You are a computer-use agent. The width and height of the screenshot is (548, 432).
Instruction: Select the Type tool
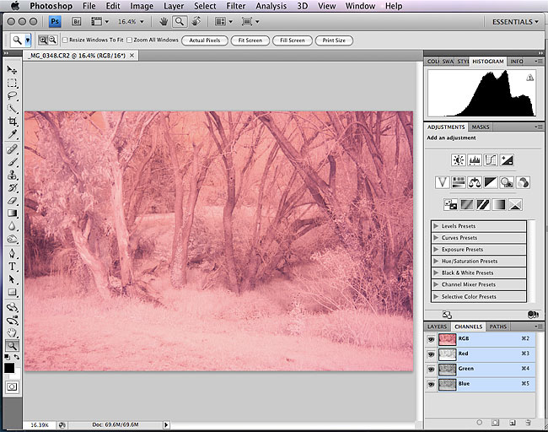[13, 265]
